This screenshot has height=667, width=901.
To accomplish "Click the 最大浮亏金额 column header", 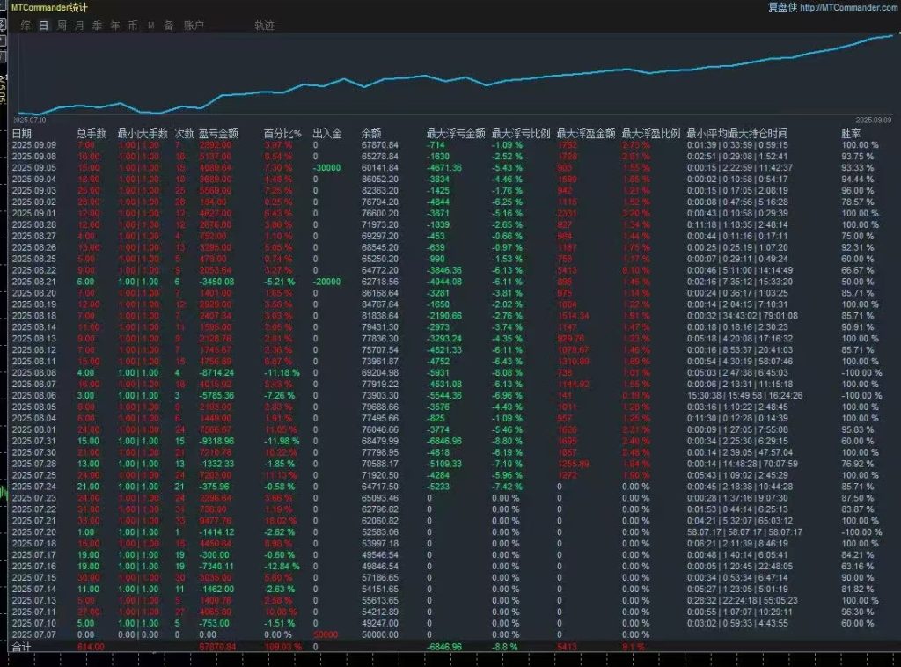I will point(455,134).
